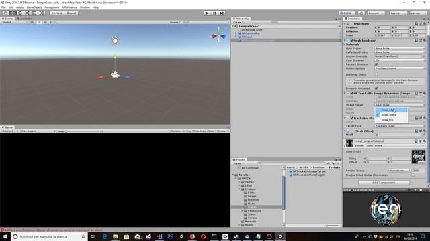Toggle Double Sided Global Illumination checkbox

(x=413, y=175)
